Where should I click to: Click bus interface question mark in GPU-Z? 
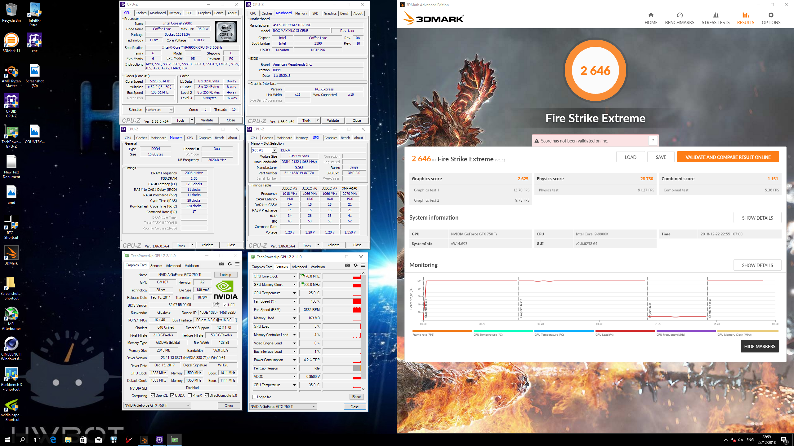236,320
